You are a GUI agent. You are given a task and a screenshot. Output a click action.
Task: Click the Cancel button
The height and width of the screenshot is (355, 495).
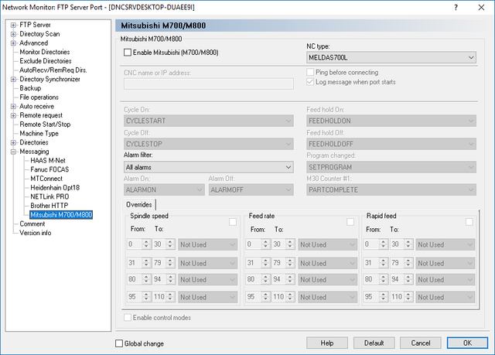click(421, 343)
